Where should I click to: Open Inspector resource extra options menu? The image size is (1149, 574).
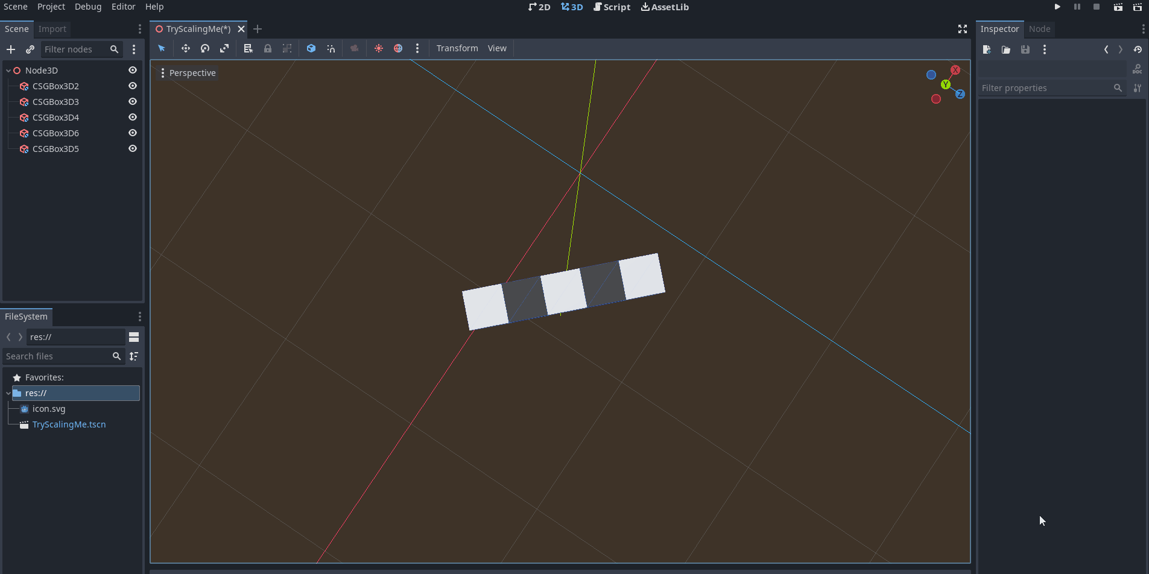pos(1045,49)
